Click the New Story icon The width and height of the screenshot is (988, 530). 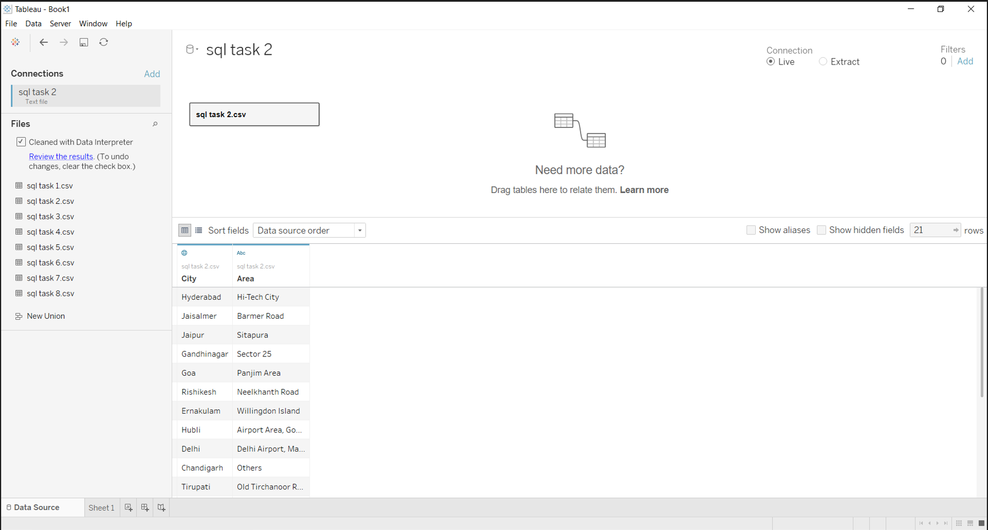tap(161, 507)
